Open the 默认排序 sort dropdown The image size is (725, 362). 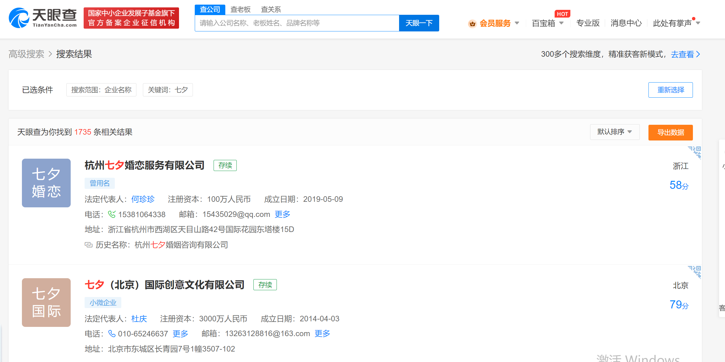pyautogui.click(x=615, y=132)
